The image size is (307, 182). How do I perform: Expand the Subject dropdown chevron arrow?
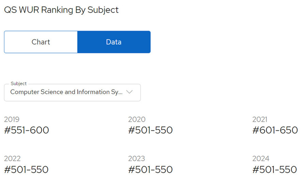point(129,92)
